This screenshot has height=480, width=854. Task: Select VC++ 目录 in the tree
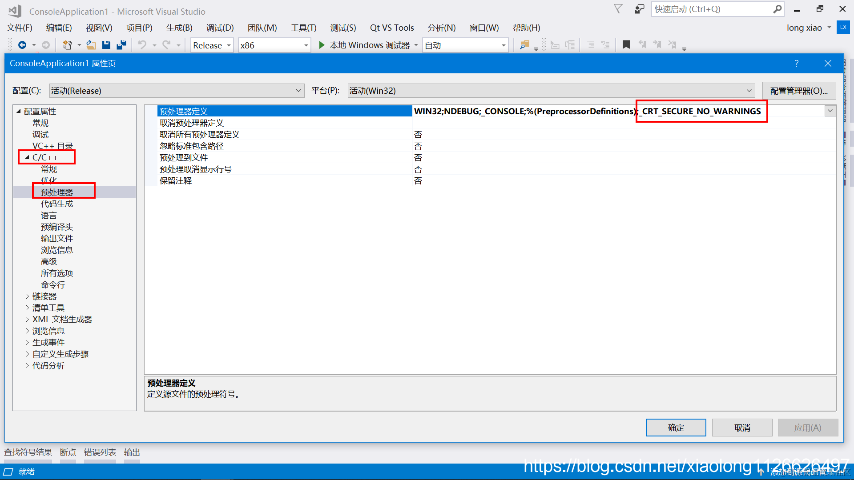click(52, 146)
